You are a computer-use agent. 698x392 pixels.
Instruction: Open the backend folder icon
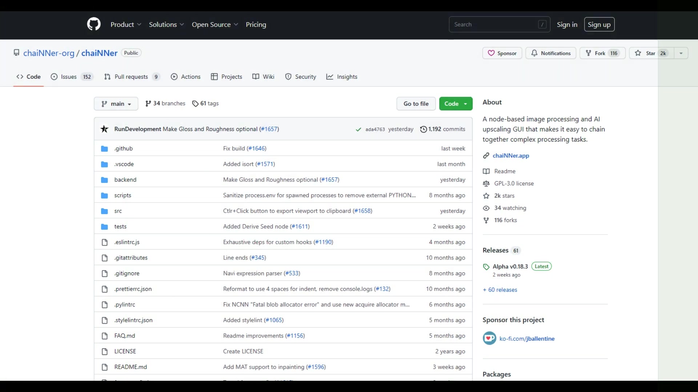pyautogui.click(x=105, y=180)
